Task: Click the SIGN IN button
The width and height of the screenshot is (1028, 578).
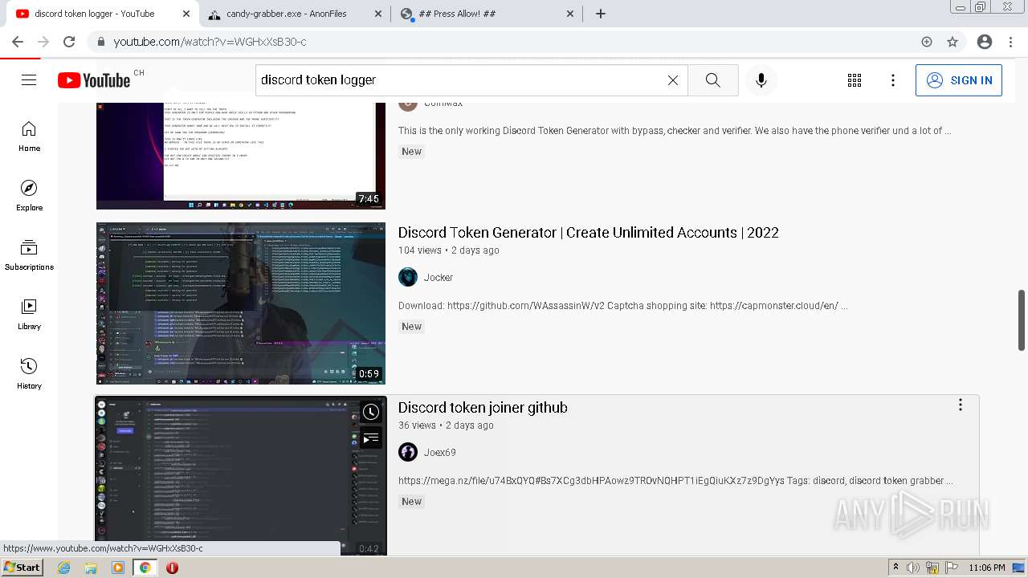Action: pyautogui.click(x=959, y=80)
